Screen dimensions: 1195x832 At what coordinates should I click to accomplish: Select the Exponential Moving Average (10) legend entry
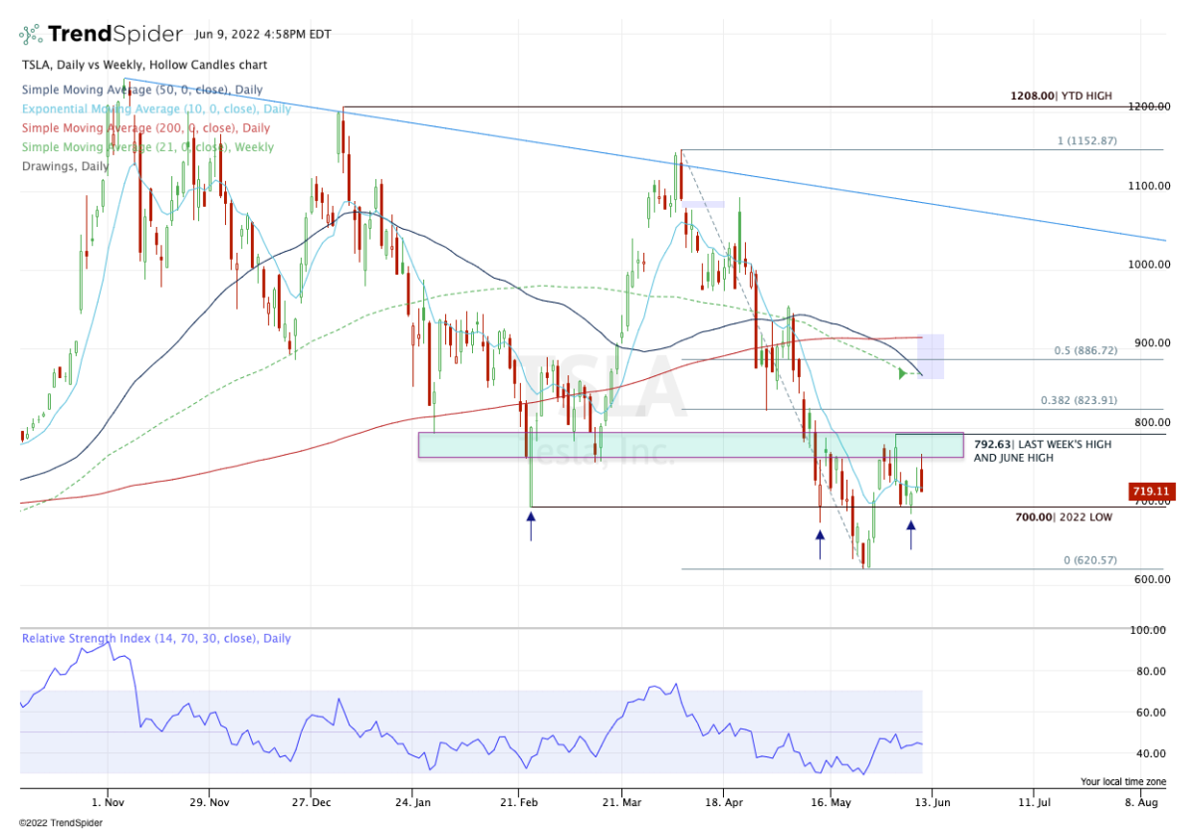pyautogui.click(x=156, y=109)
